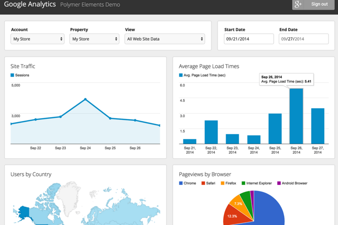Click the Sep 24 peak data point
Viewport: 338px width, 225px height.
click(86, 99)
